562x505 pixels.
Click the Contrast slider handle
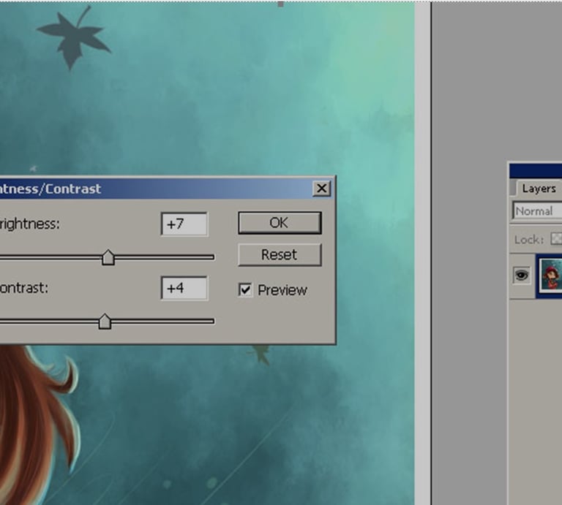(x=105, y=322)
